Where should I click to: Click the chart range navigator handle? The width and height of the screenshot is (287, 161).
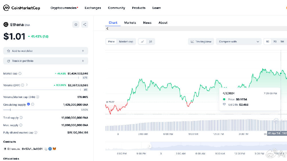tap(150, 146)
